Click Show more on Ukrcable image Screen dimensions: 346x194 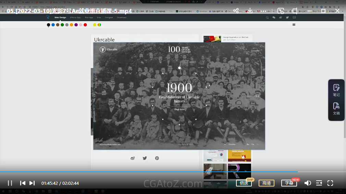179,109
